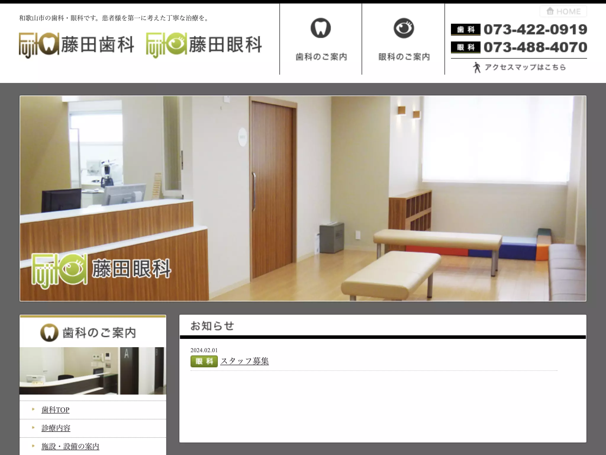
Task: Click the 藤田眼科 logo in the header
Action: [x=204, y=45]
